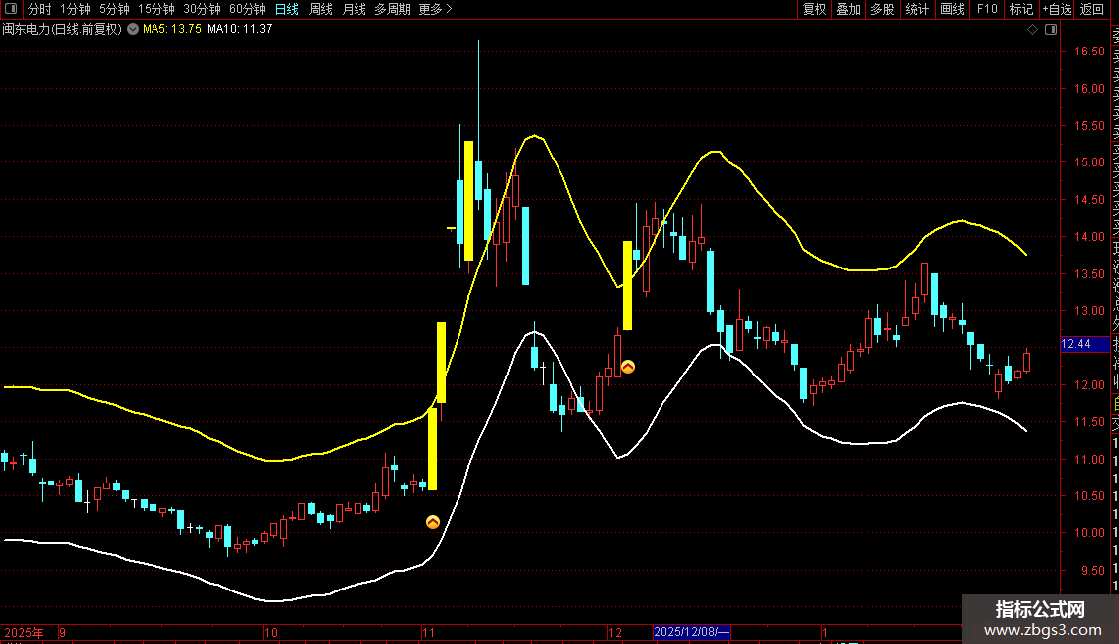Screen dimensions: 1119x644
Task: Select the 1分钟 period
Action: coord(75,9)
